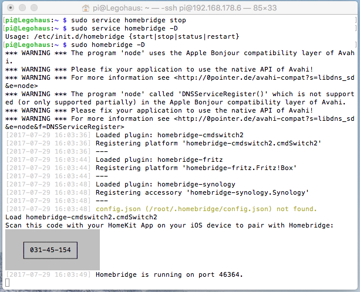
Task: Click 'Loaded plugin: homebridge-synology' log line
Action: coord(165,185)
